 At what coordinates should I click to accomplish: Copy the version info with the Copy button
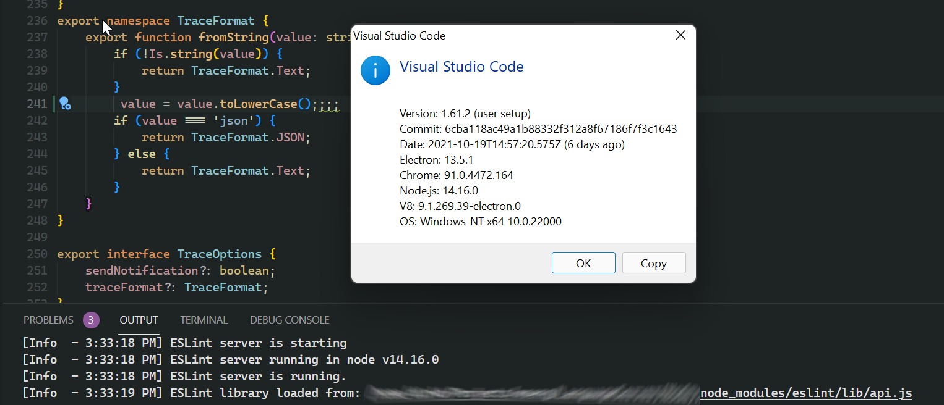654,262
